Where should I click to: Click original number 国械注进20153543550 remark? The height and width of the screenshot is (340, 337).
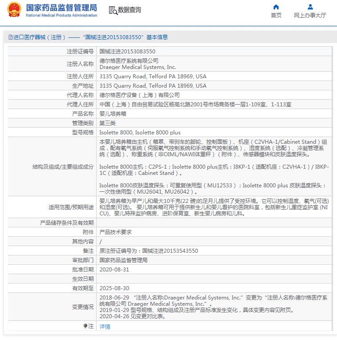coord(149,251)
